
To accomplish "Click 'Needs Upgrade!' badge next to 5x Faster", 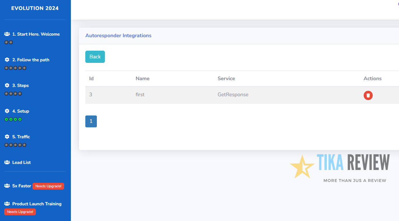I will click(48, 186).
